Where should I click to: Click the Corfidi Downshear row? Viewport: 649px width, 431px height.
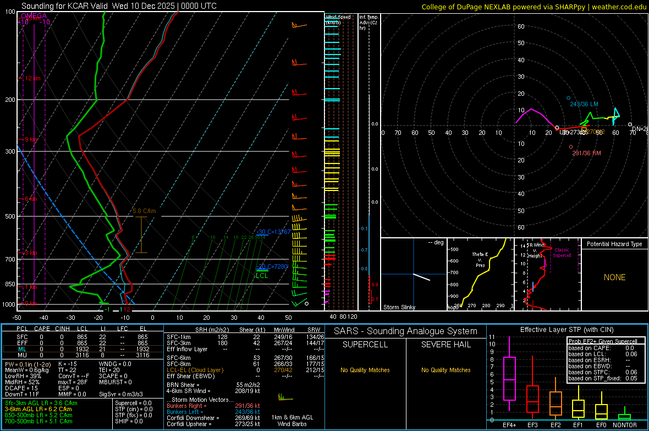click(x=213, y=418)
